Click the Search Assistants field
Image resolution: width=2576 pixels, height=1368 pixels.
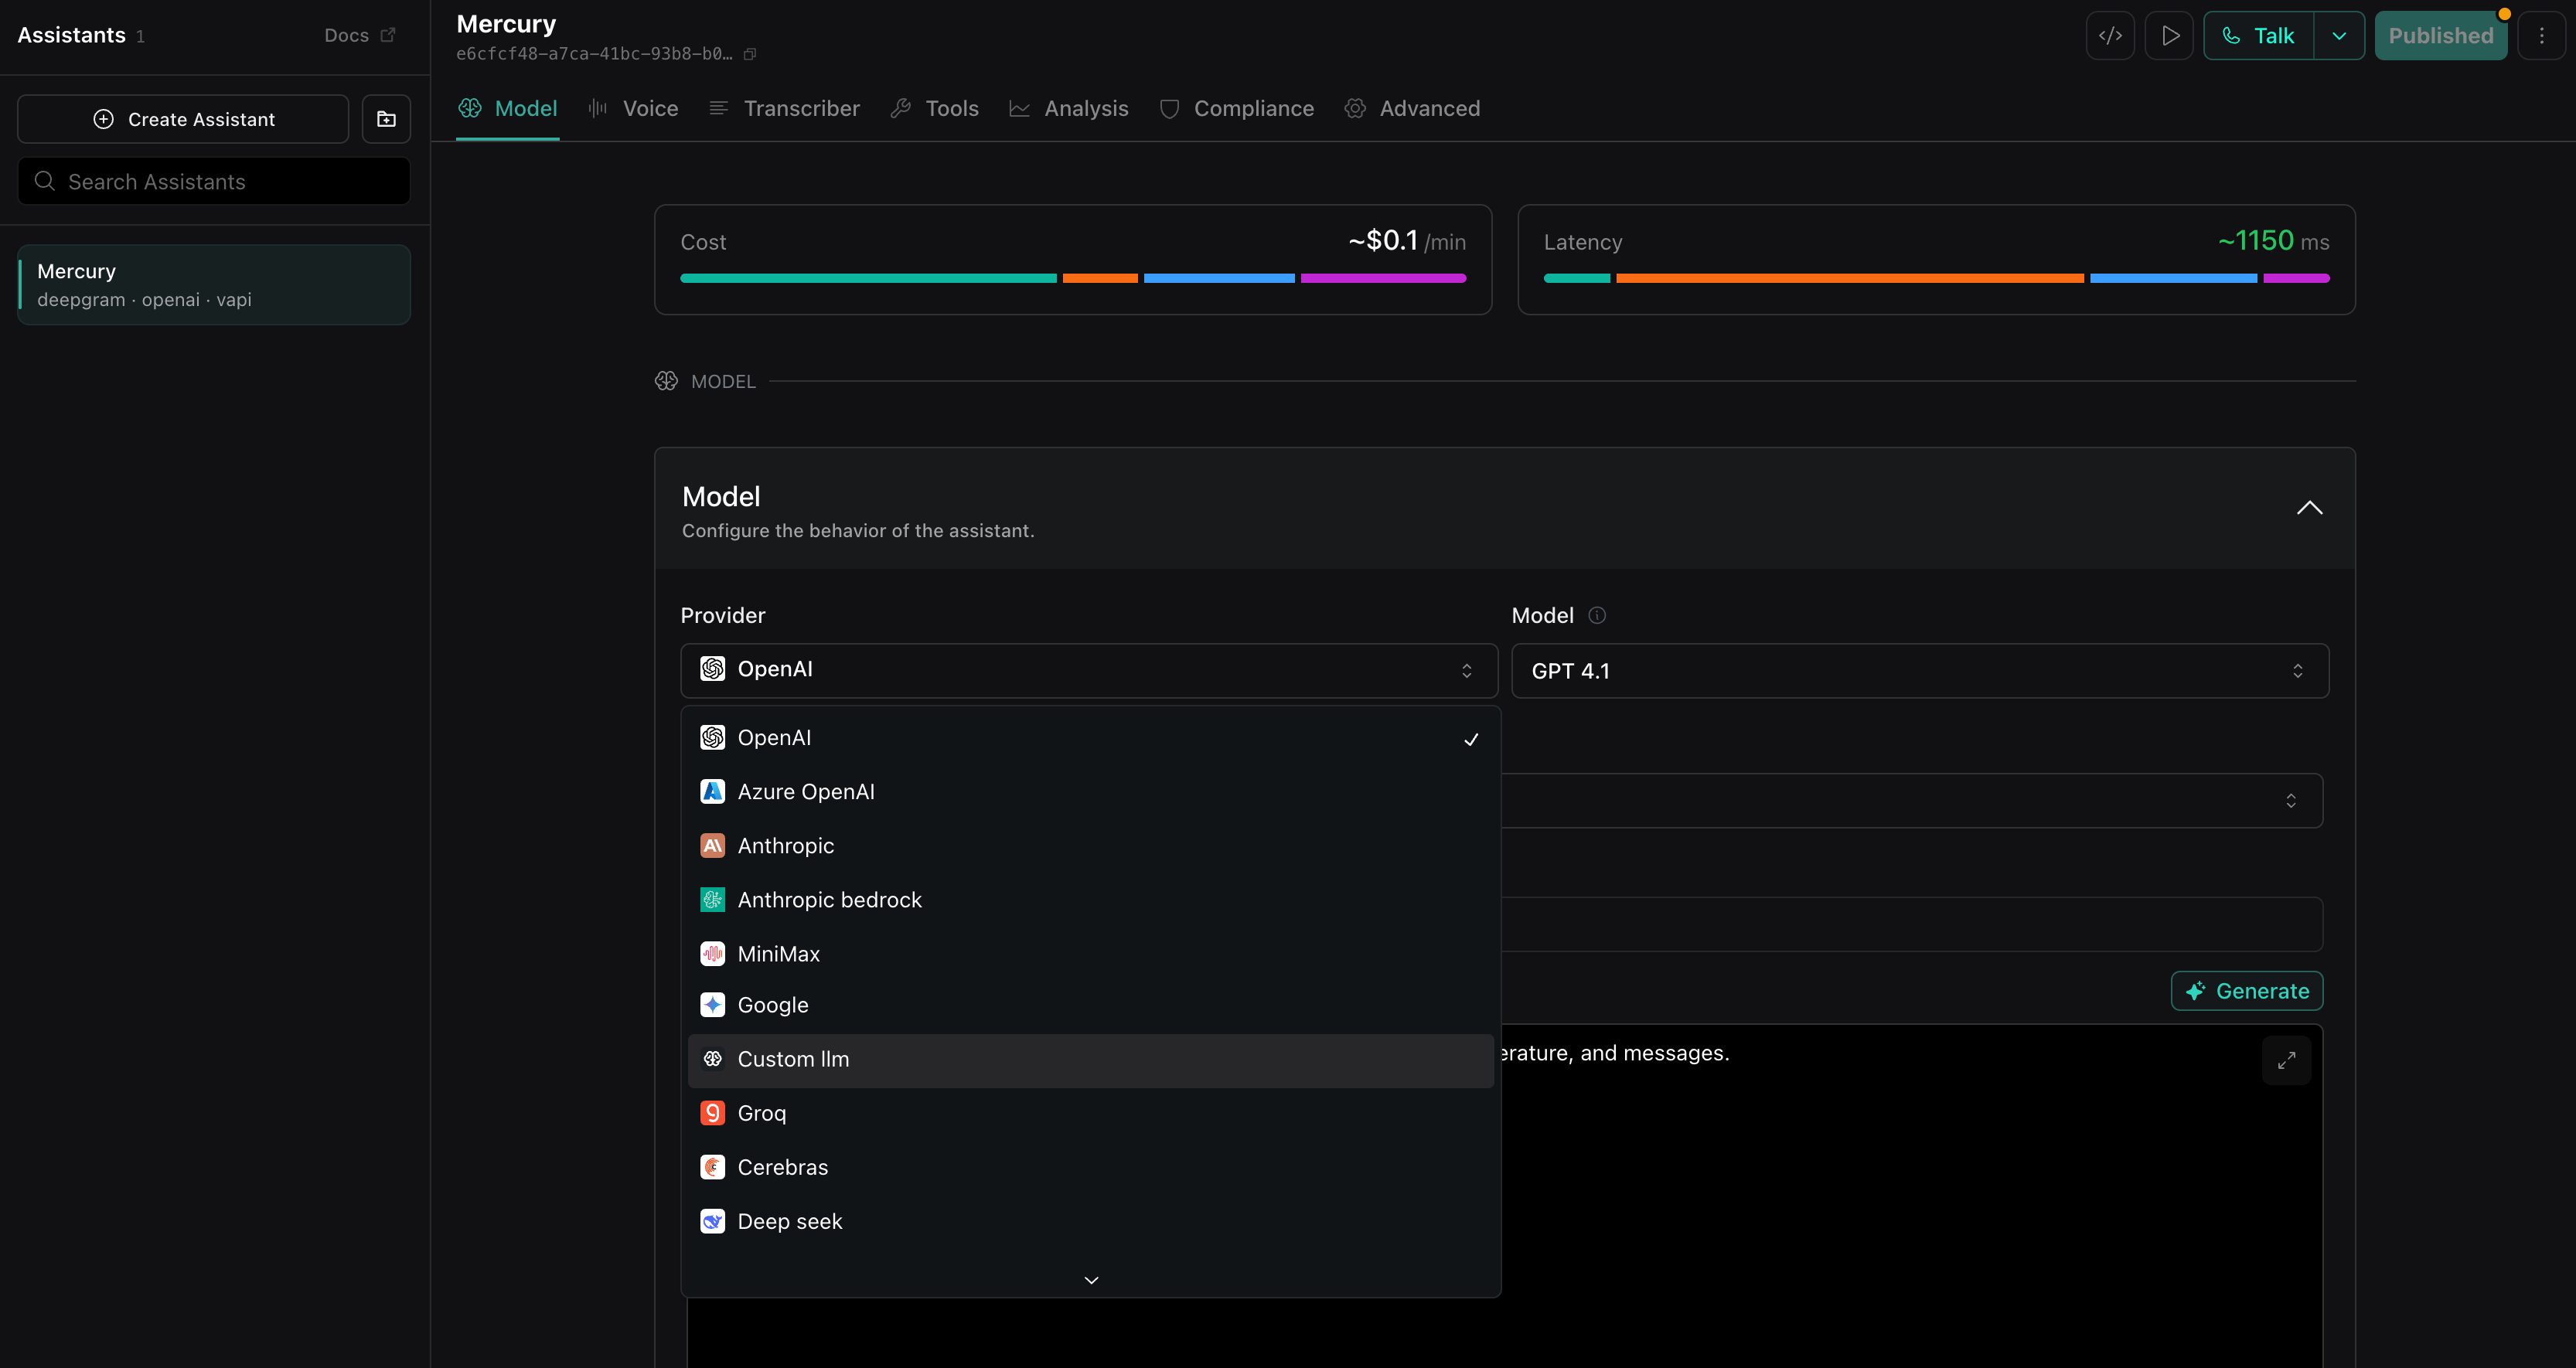(x=214, y=181)
